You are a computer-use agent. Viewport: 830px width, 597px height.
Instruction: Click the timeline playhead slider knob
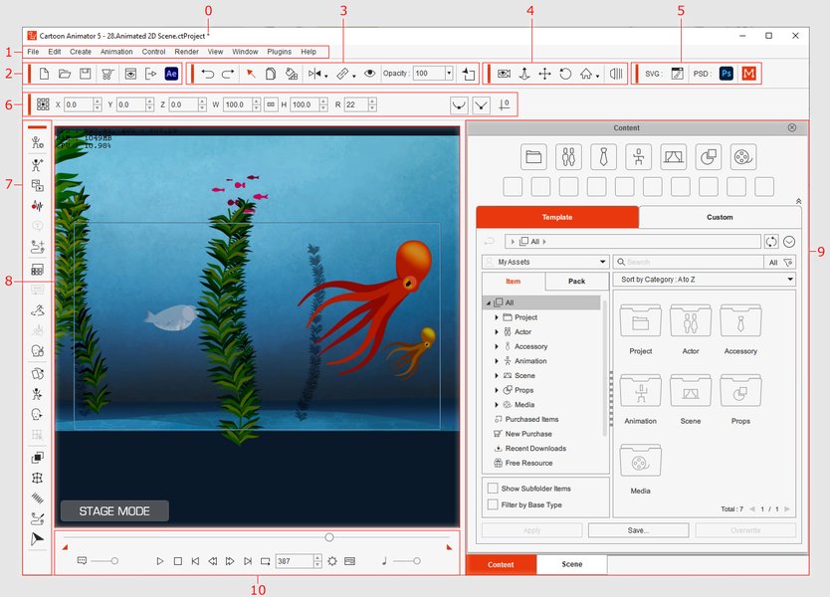329,537
